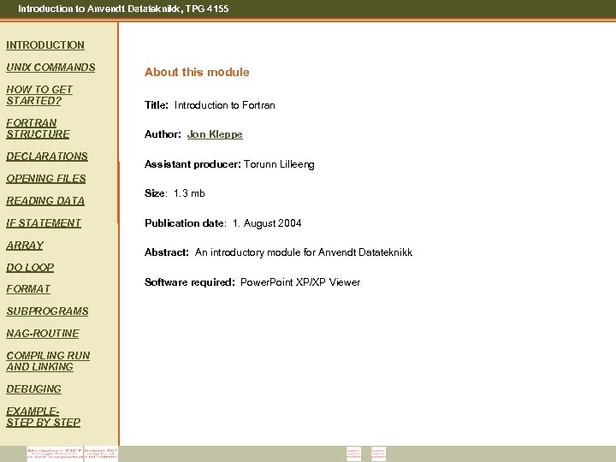Open COMPILING RUN AND LINKING link
616x462 pixels.
48,361
